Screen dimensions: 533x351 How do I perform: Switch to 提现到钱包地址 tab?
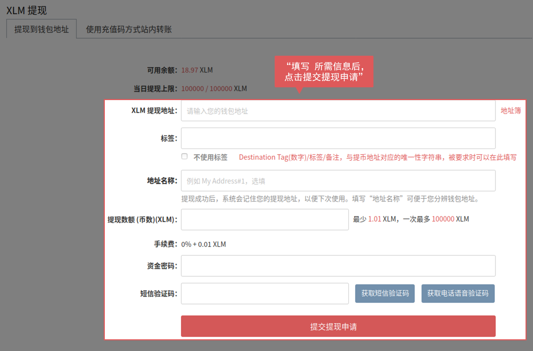pyautogui.click(x=42, y=29)
